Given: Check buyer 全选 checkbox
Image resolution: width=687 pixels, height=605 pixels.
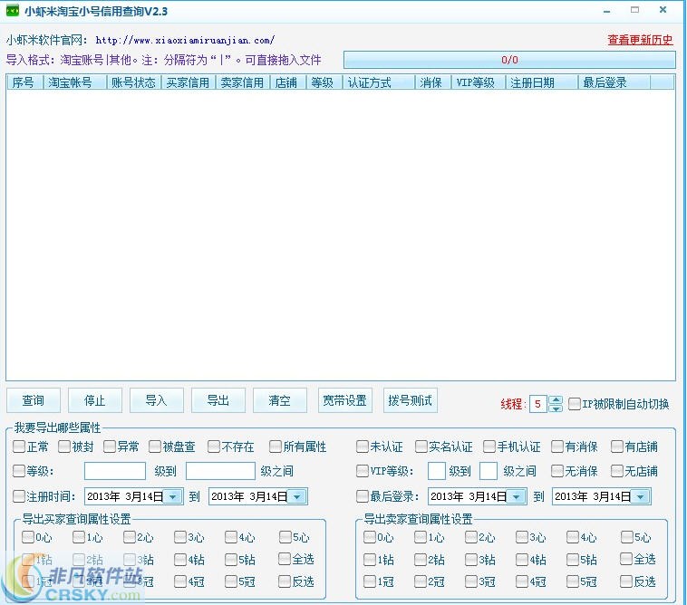Looking at the screenshot, I should tap(285, 559).
